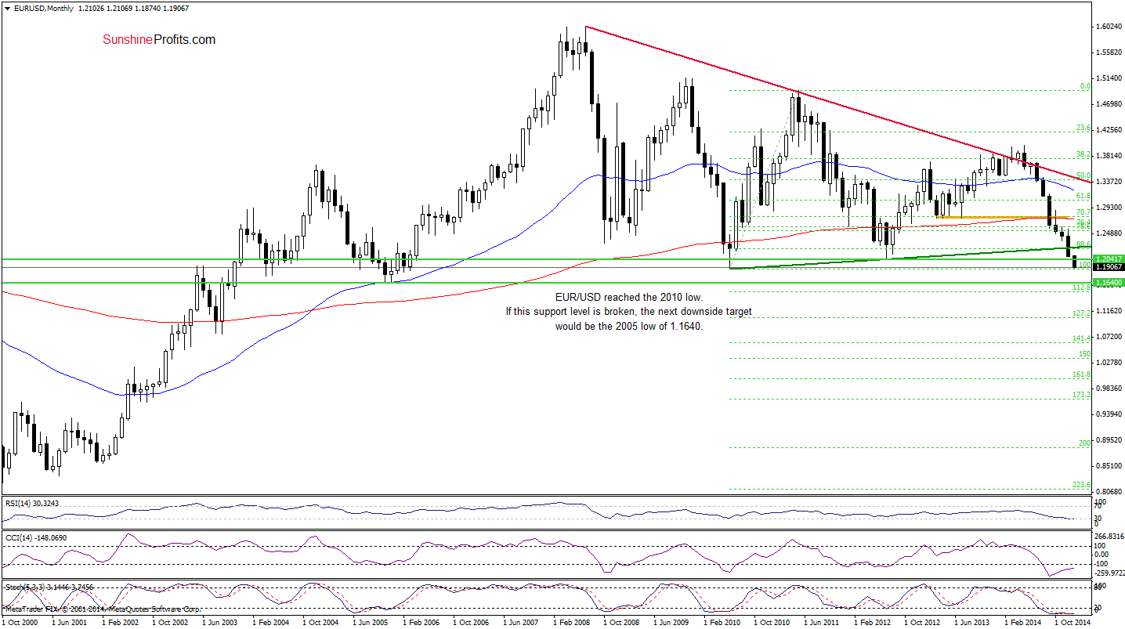Click the Fibonacci 38.2 level label

tap(1083, 154)
